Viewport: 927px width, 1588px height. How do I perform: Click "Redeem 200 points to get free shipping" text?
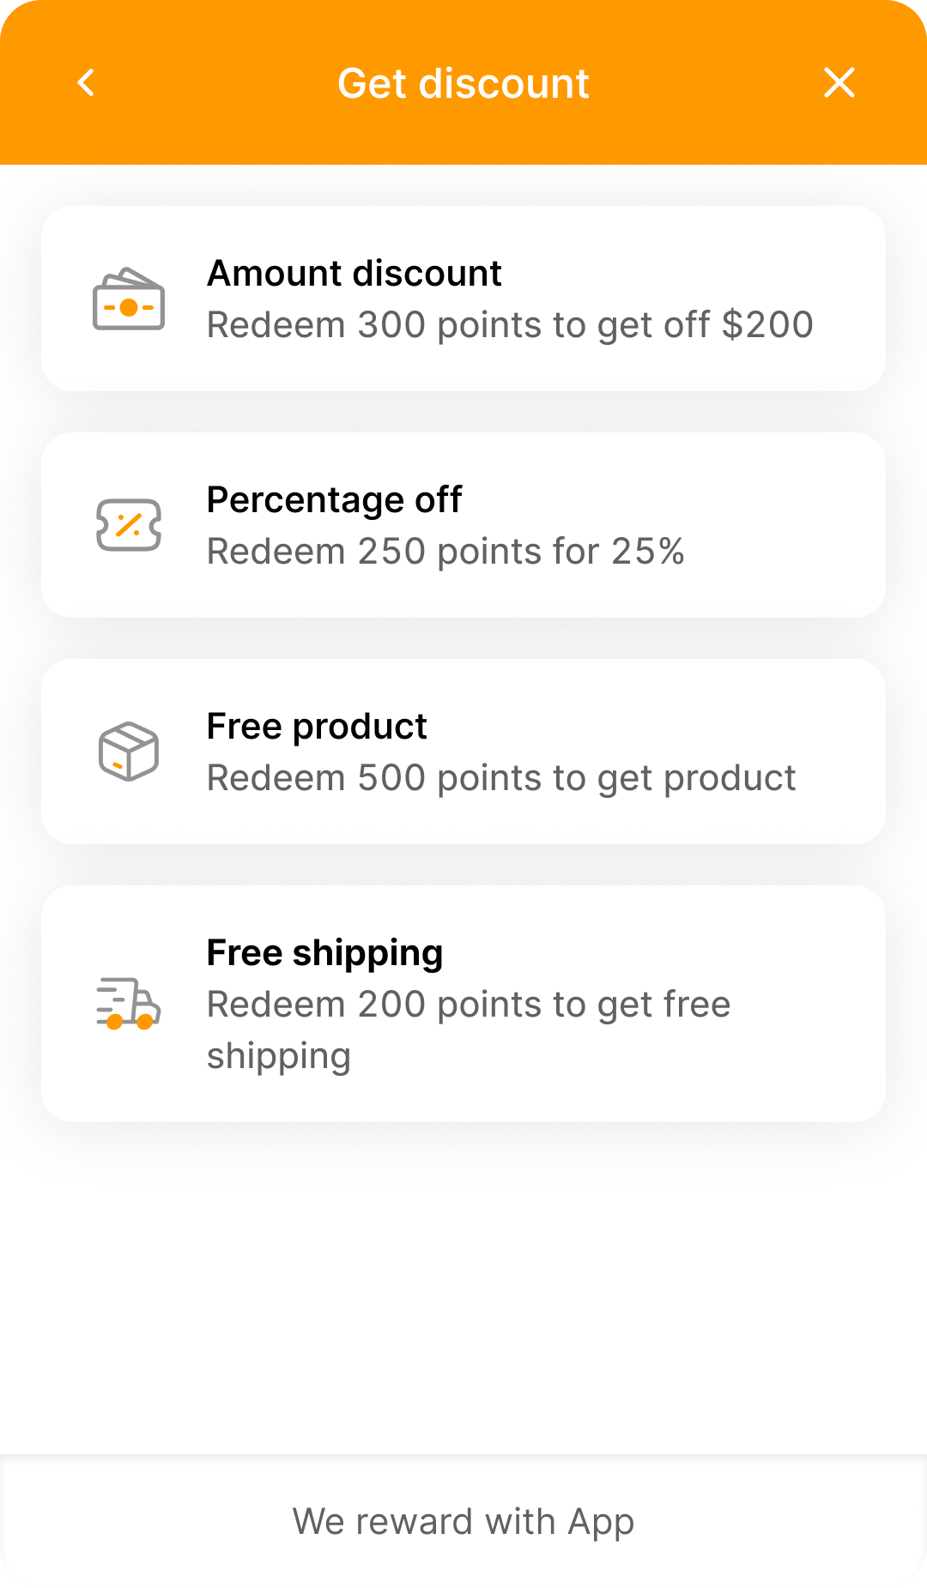pos(468,1029)
